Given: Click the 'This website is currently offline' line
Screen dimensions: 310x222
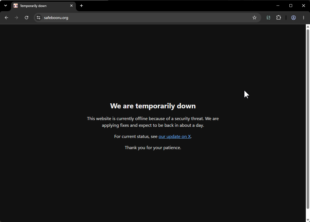Looking at the screenshot, I should [153, 118].
